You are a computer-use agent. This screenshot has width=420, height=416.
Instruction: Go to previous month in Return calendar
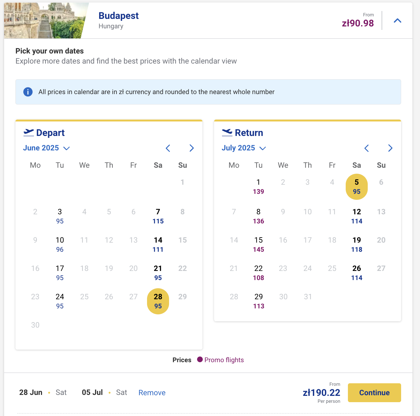(367, 148)
